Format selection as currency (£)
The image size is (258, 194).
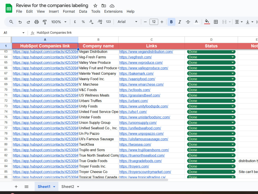coord(75,22)
